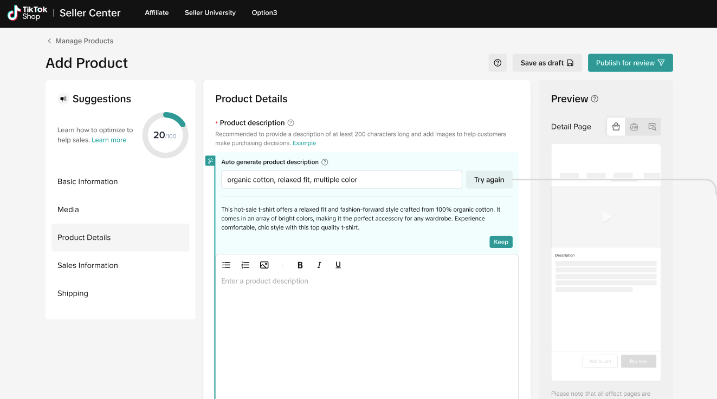Insert a numbered list in the editor
The height and width of the screenshot is (399, 717).
pos(246,265)
